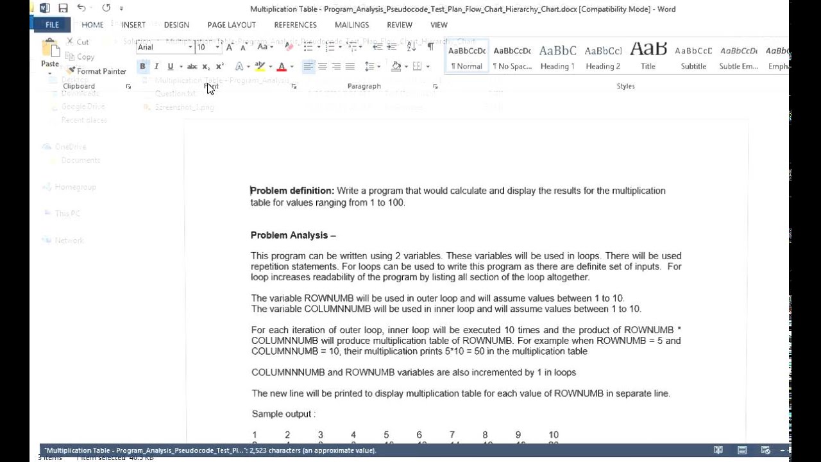Save the document from Quick Access toolbar
Image resolution: width=821 pixels, height=462 pixels.
click(x=63, y=8)
